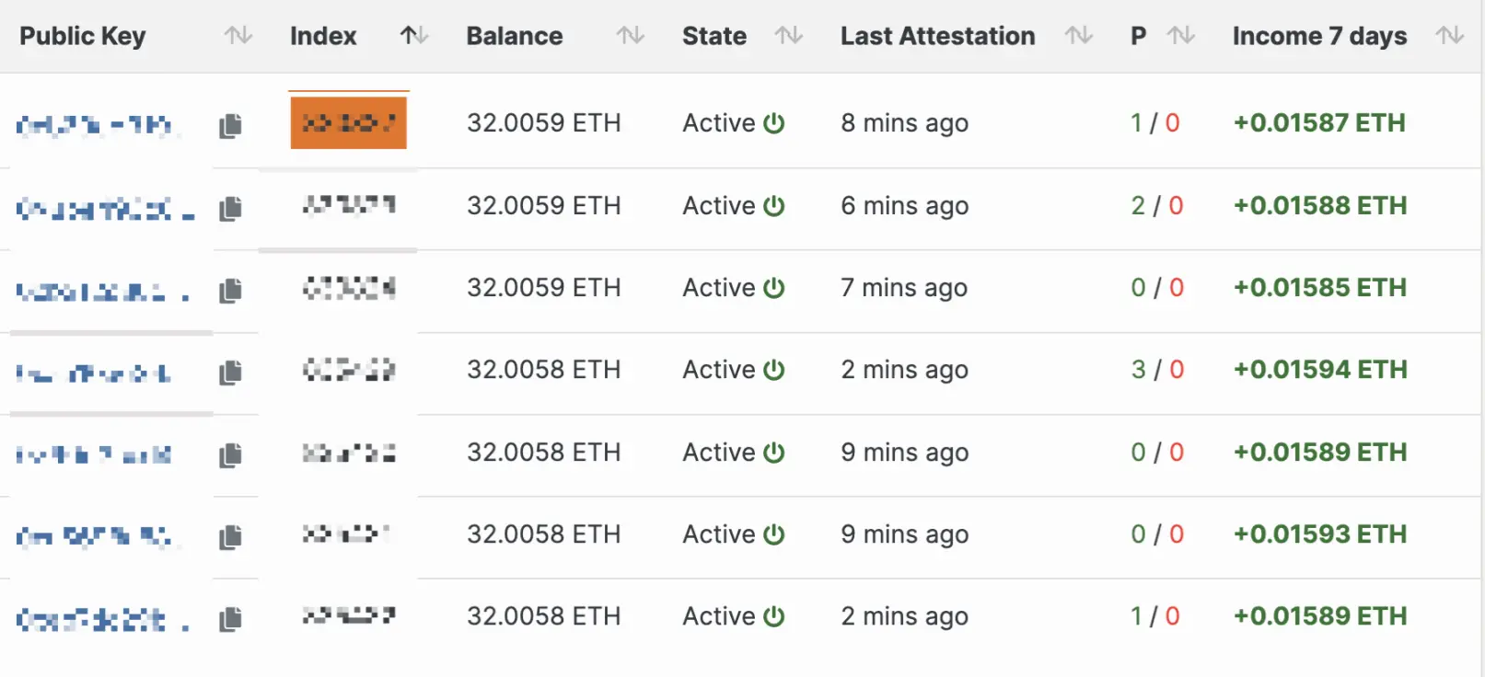
Task: Open the first row's public key link
Action: 94,125
